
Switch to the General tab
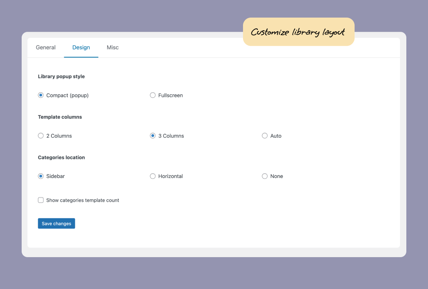click(46, 47)
